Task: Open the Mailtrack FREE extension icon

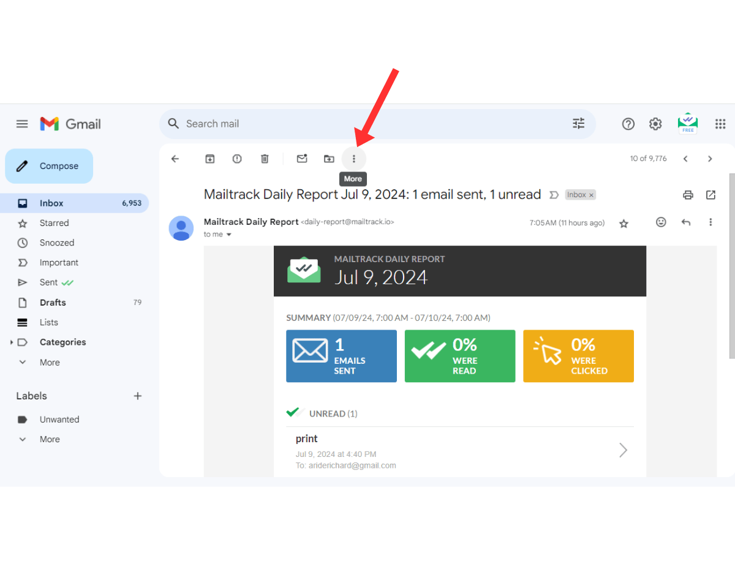Action: point(688,124)
